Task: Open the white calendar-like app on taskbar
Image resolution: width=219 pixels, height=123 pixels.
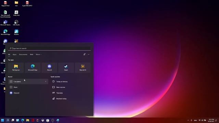Action: (48, 120)
